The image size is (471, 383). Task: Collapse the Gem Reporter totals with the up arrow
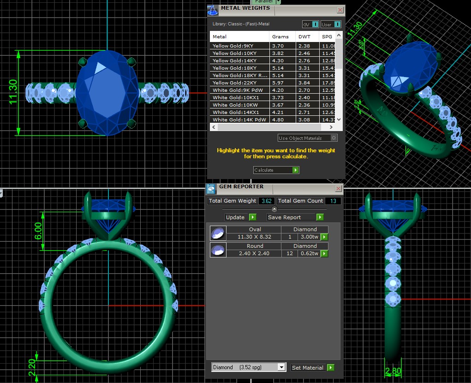[274, 209]
